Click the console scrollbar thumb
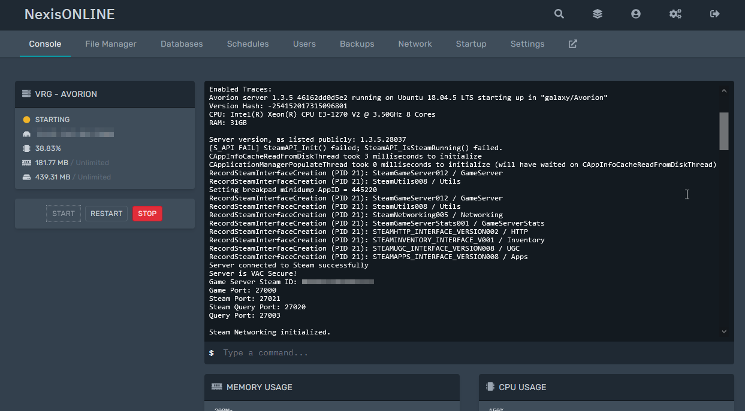 click(x=724, y=131)
